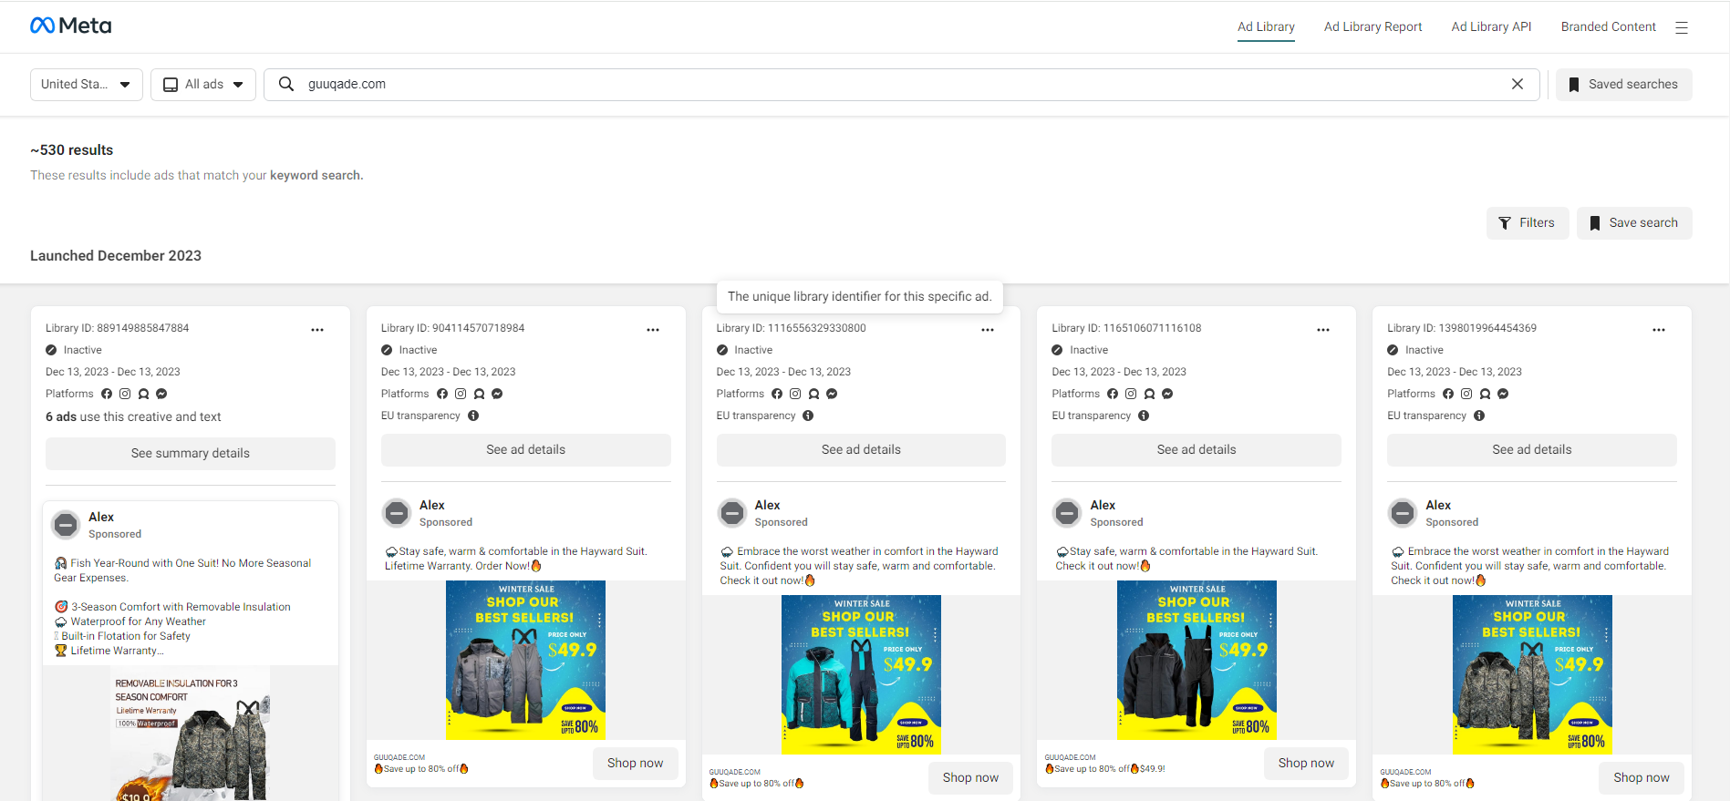Open the Branded Content tab
Image resolution: width=1730 pixels, height=801 pixels.
coord(1608,26)
